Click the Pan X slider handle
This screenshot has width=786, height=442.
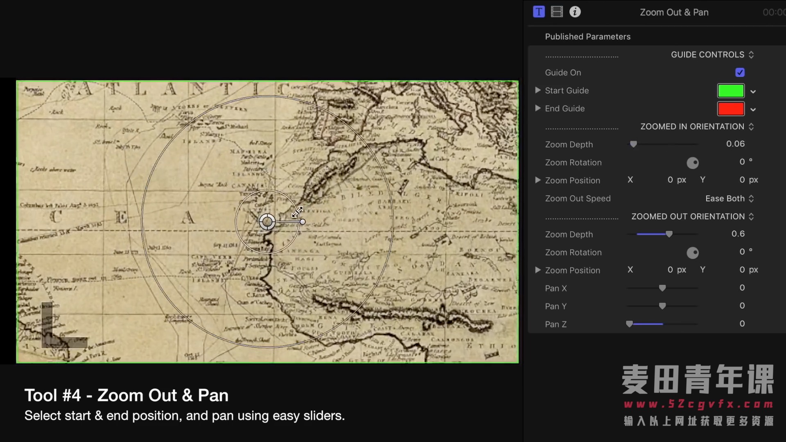[x=662, y=288]
